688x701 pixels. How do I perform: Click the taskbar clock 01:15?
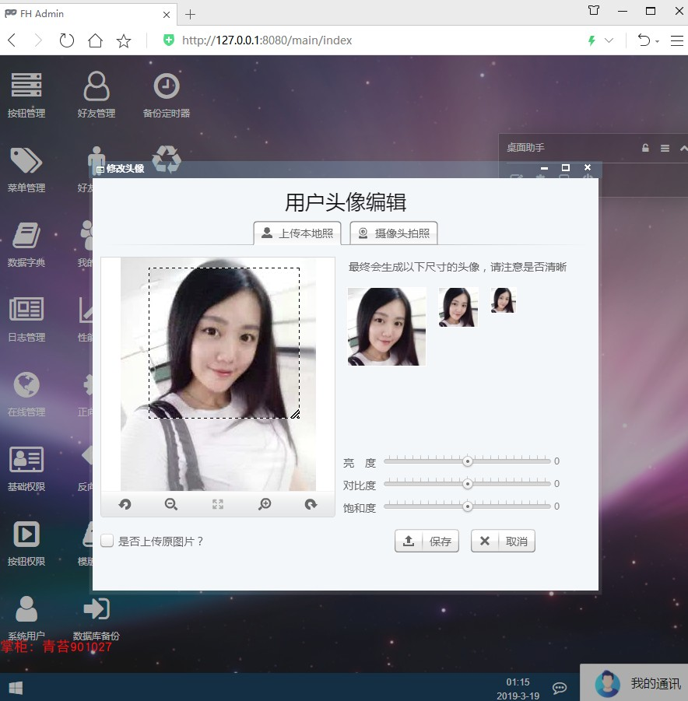[x=518, y=682]
